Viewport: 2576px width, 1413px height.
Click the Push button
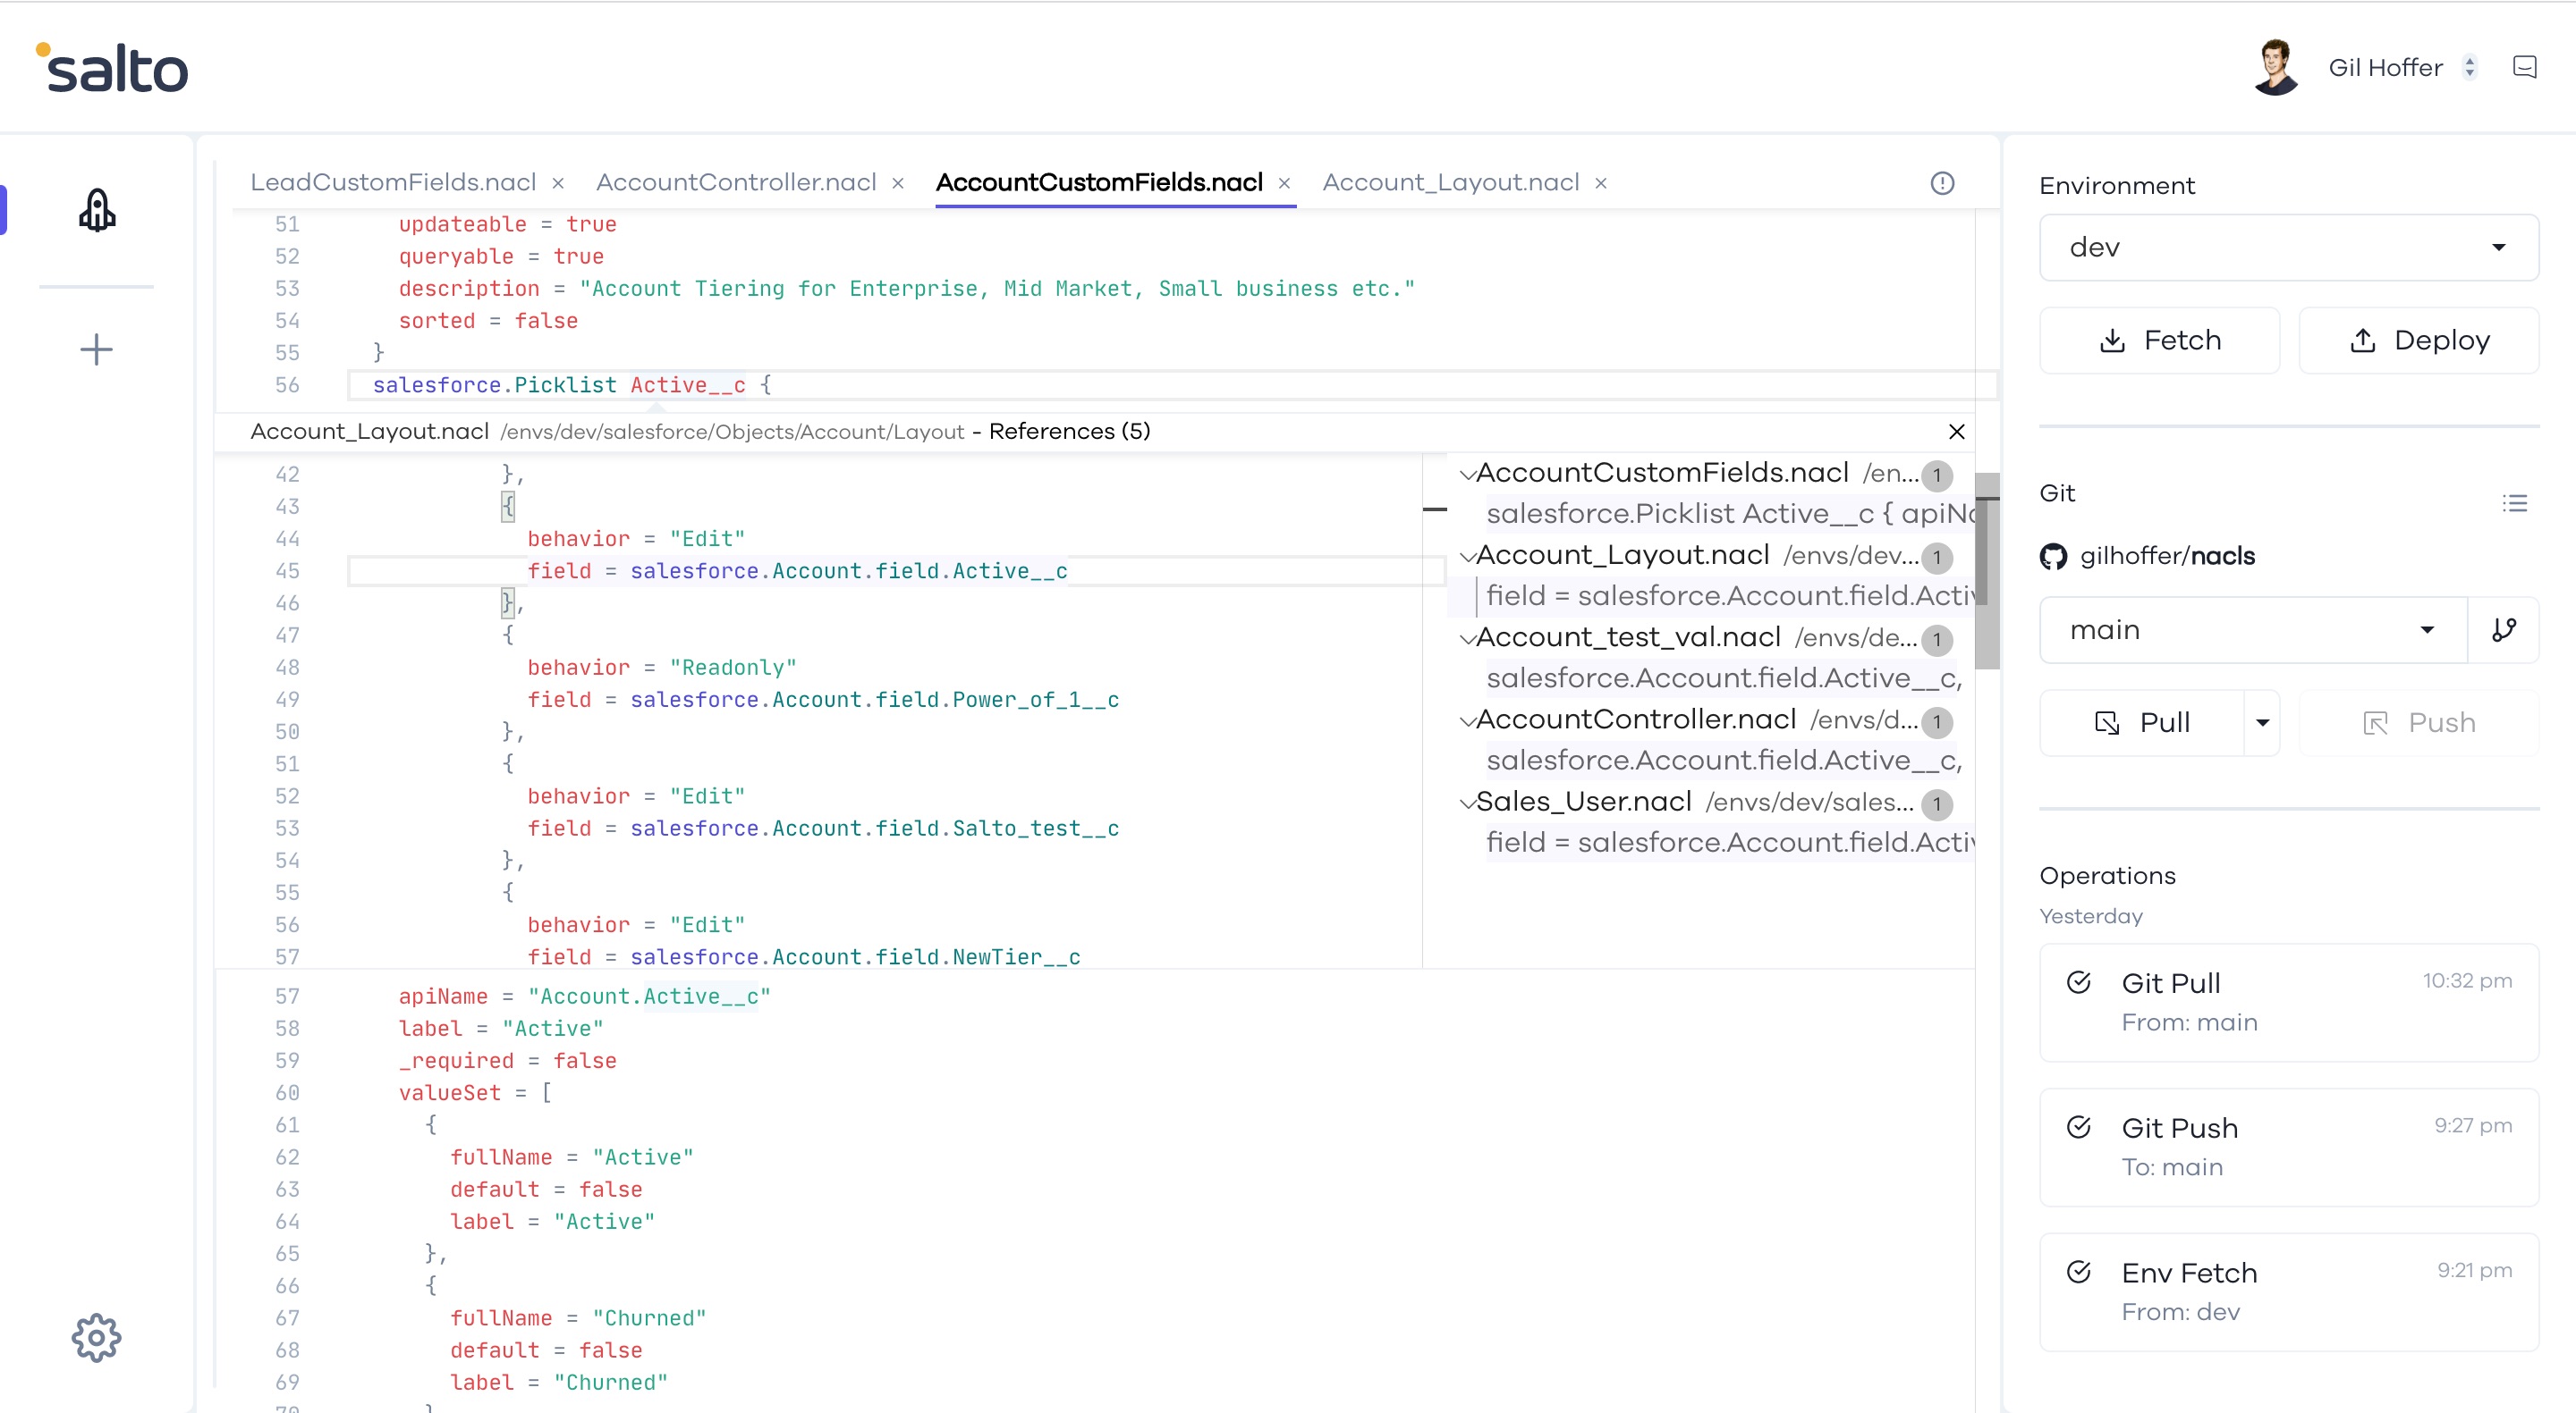pos(2418,722)
